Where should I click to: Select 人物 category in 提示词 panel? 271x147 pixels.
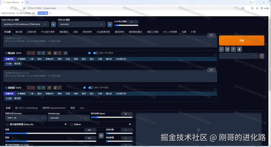tap(31, 59)
